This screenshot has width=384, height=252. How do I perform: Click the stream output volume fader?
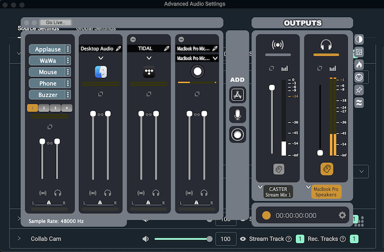click(x=272, y=87)
